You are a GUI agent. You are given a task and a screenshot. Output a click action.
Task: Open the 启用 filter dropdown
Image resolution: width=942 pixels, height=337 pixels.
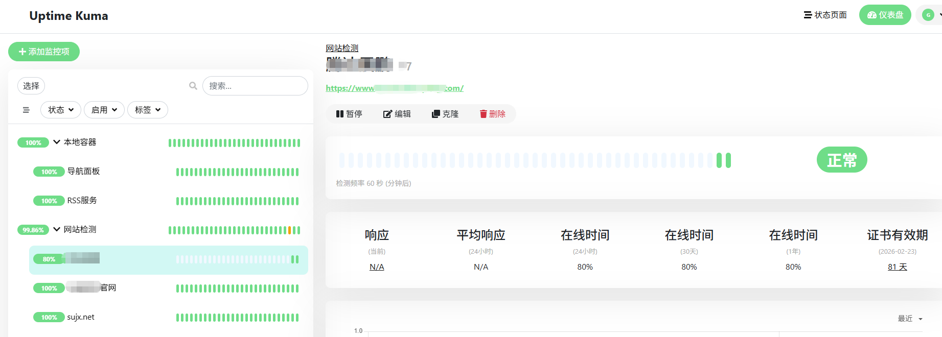[x=104, y=110]
